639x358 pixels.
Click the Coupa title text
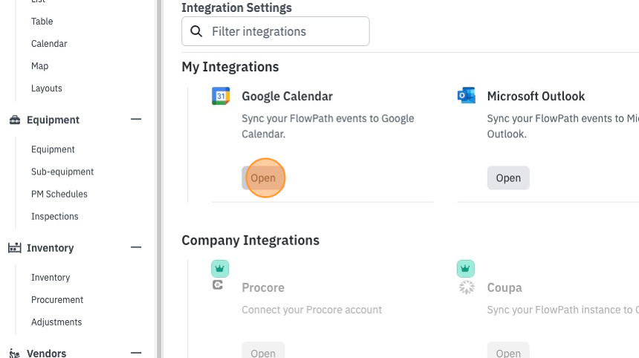(505, 287)
